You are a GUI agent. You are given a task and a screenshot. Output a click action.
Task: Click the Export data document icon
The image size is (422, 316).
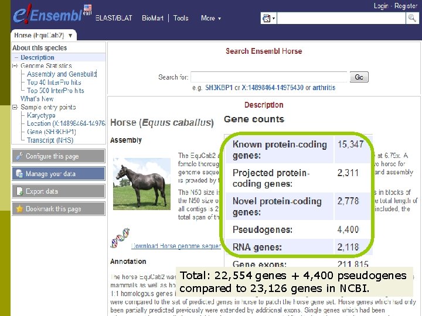click(20, 191)
